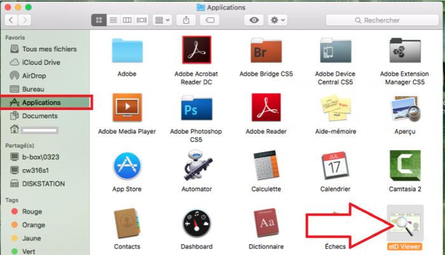The image size is (445, 255).
Task: Select the Contacts app icon
Action: (127, 223)
